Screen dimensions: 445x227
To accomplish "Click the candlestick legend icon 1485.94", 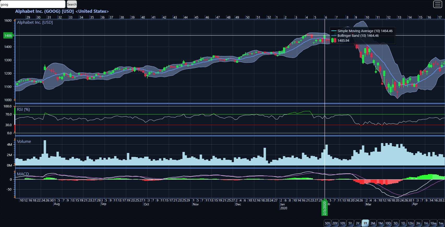I will pos(334,40).
